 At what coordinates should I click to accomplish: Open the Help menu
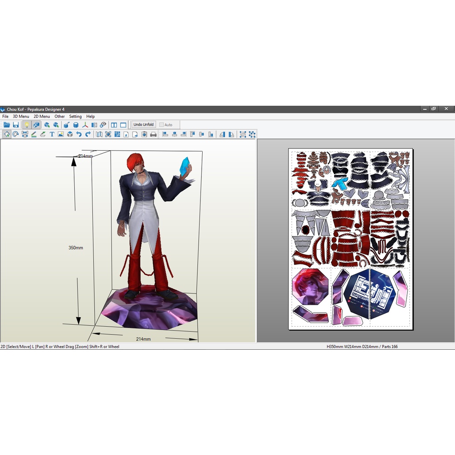pyautogui.click(x=90, y=116)
